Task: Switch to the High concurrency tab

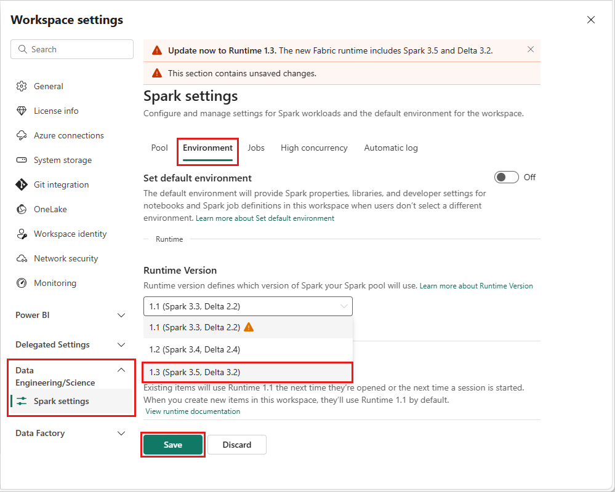Action: click(x=314, y=148)
